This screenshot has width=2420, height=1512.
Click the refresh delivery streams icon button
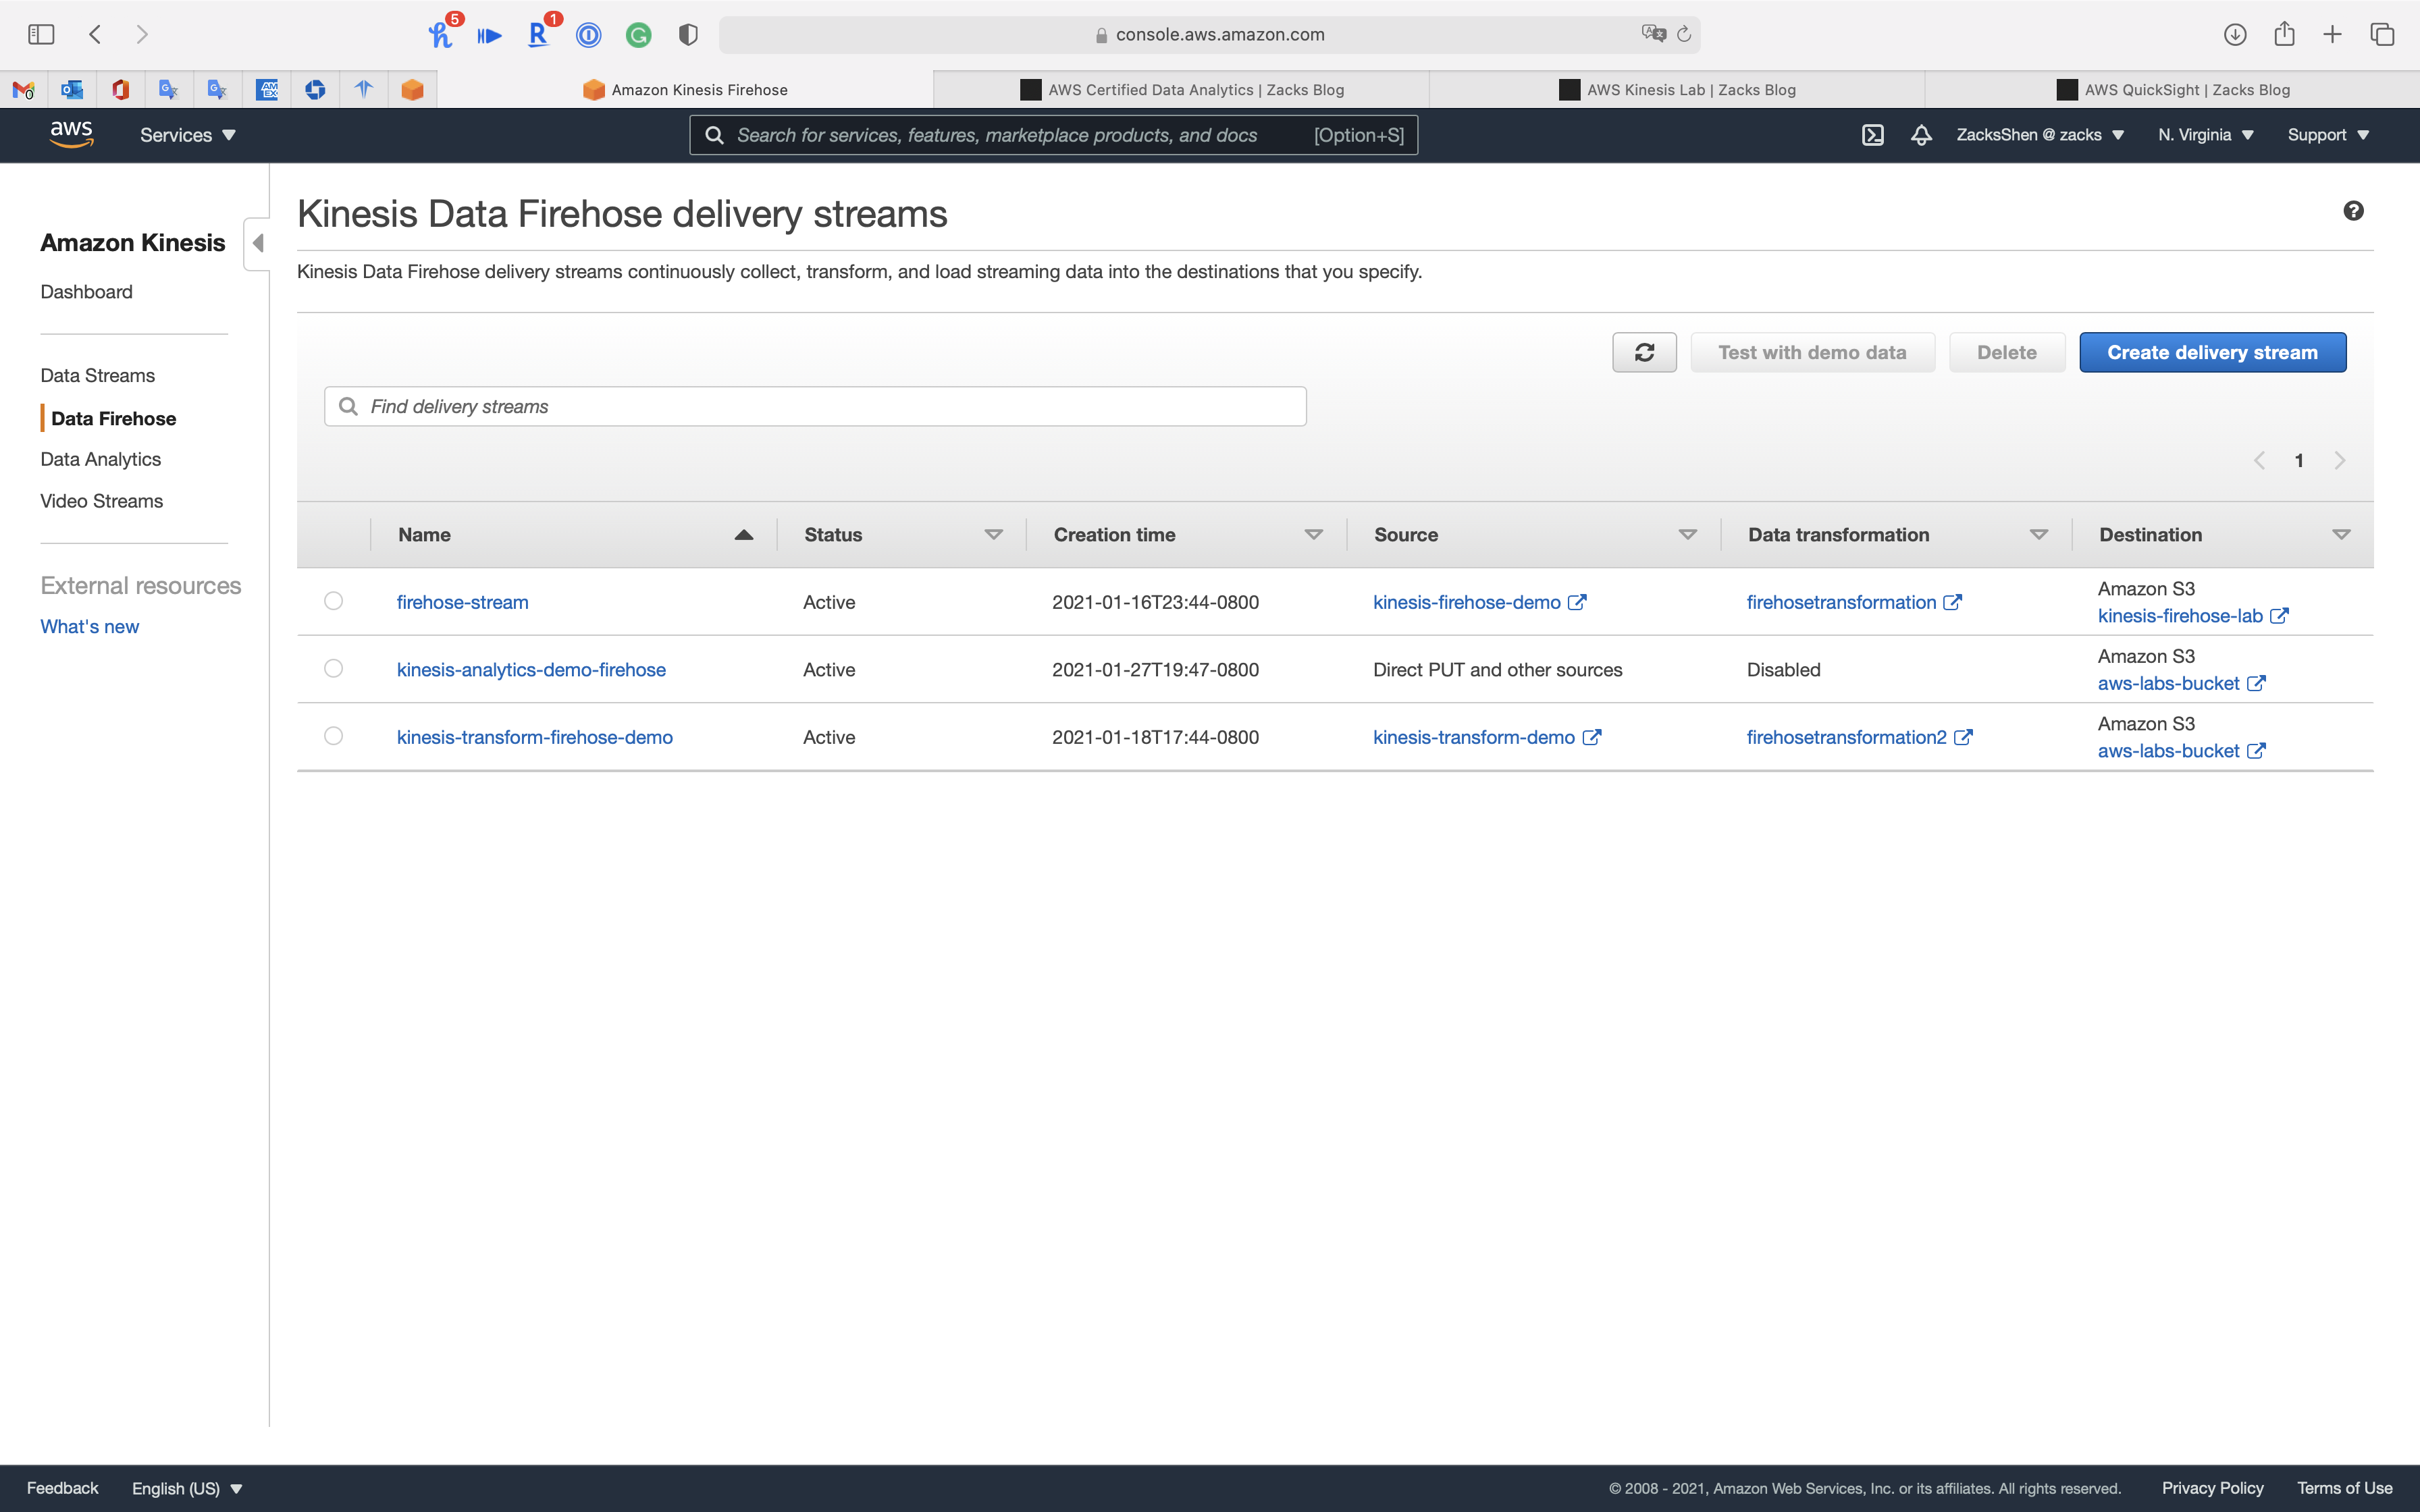1644,352
